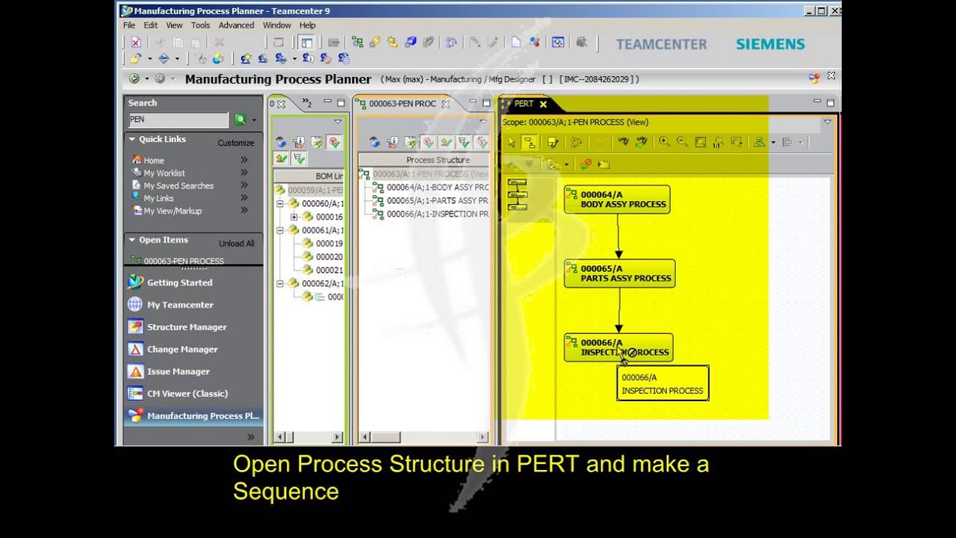Image resolution: width=956 pixels, height=538 pixels.
Task: Zoom in on the PERT chart
Action: [x=664, y=142]
